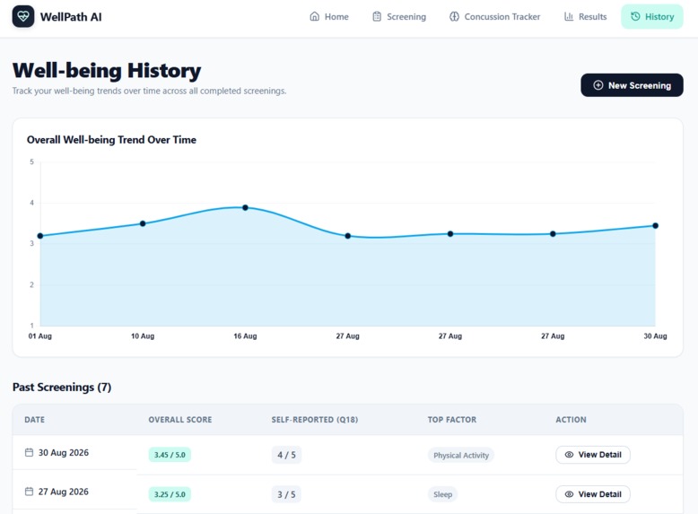
Task: Click the Physical Activity top factor tag
Action: point(461,456)
